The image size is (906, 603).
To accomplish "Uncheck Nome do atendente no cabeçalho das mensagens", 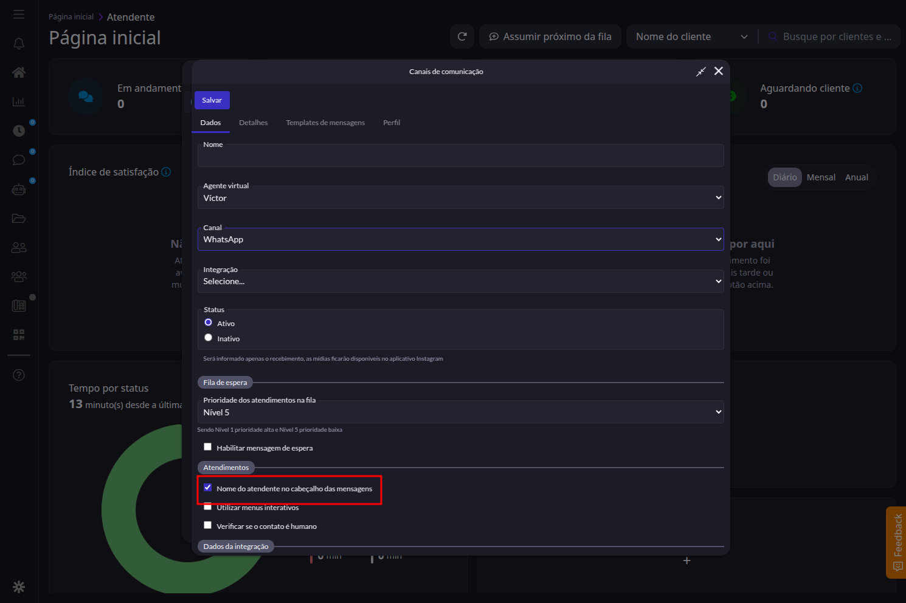I will click(x=208, y=488).
